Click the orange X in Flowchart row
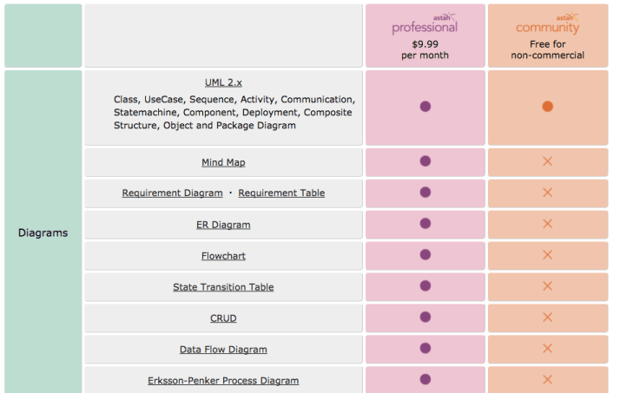Viewport: 620px width, 393px height. 547,255
